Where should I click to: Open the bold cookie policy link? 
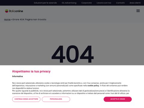pyautogui.click(x=93, y=85)
